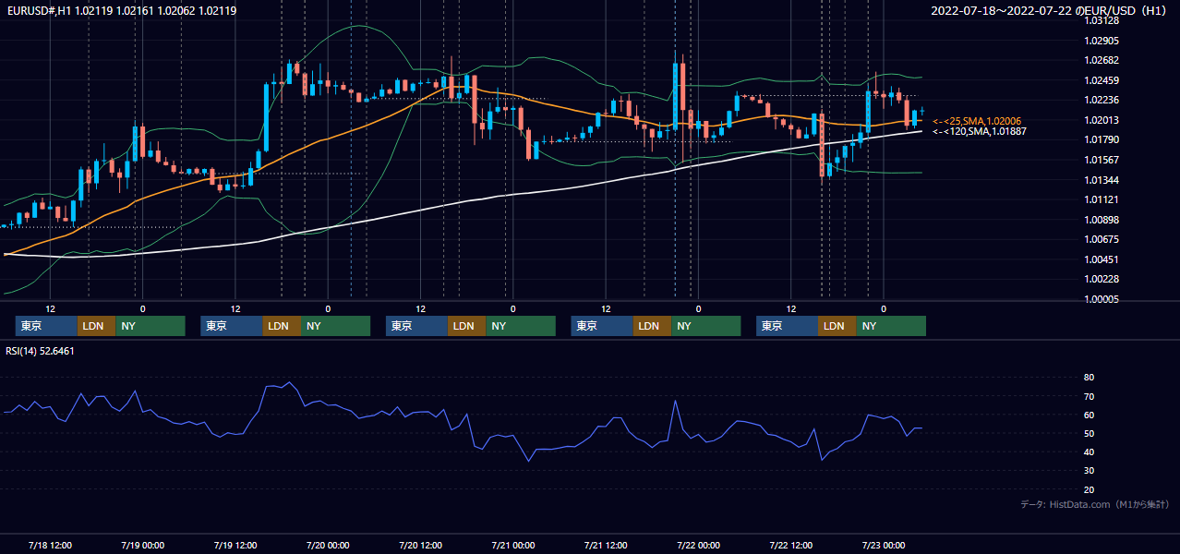
Task: Click the 1.01344 price axis label
Action: 1102,180
